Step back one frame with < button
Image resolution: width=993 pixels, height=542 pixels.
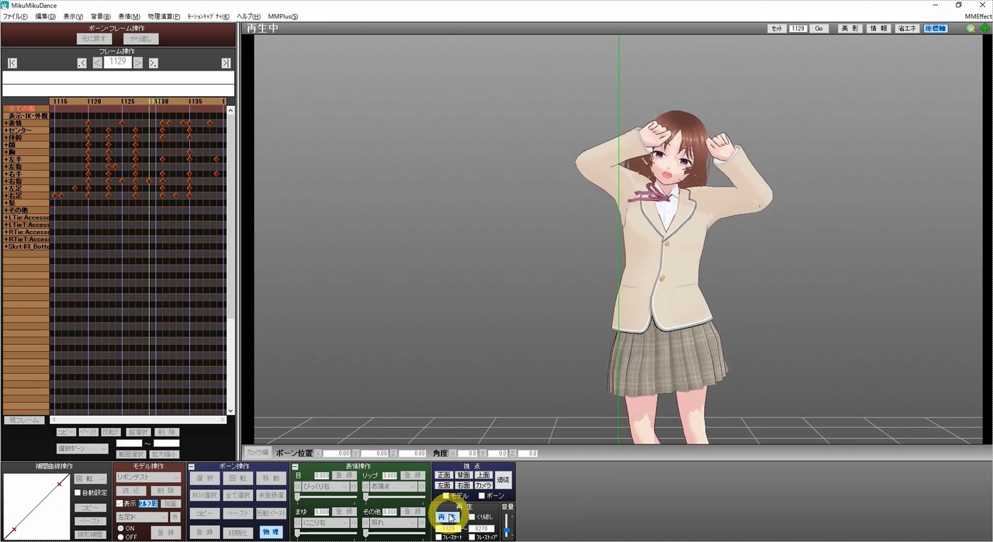click(98, 63)
